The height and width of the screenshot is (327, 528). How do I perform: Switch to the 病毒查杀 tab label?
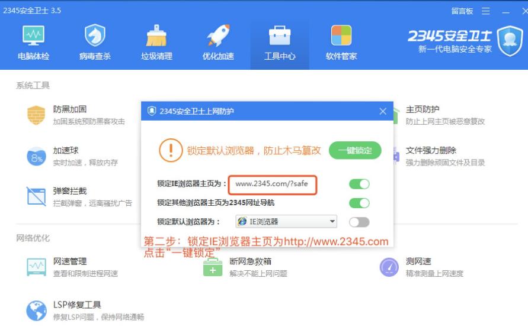(x=95, y=56)
